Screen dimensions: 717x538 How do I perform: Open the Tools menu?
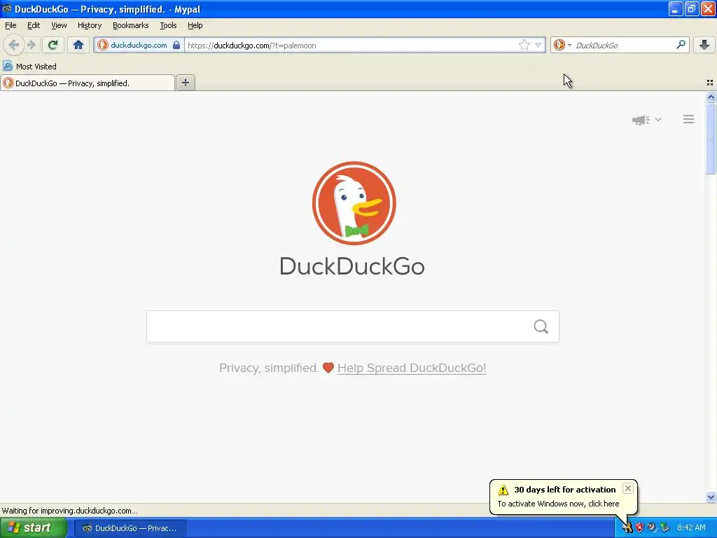click(x=168, y=25)
